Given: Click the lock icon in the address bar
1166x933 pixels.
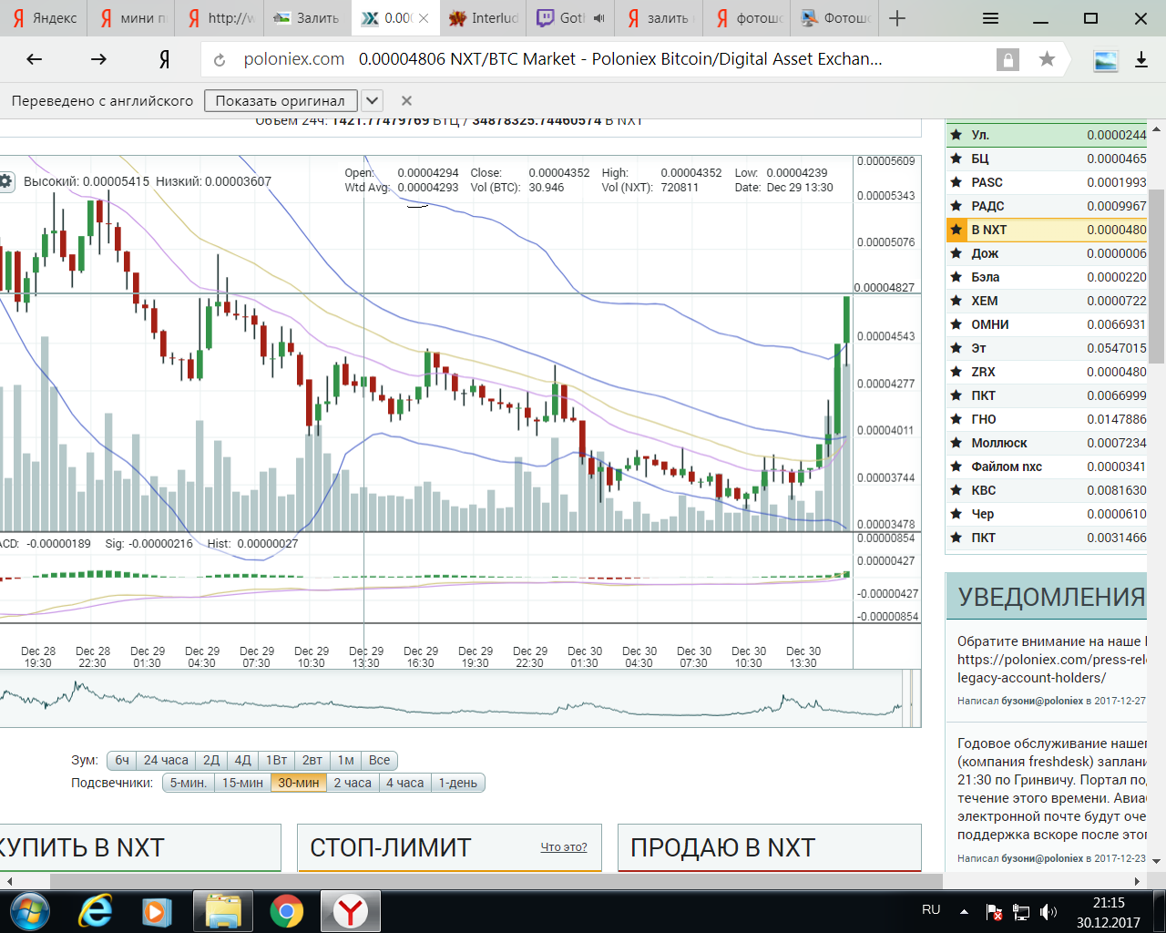Looking at the screenshot, I should [x=1007, y=60].
